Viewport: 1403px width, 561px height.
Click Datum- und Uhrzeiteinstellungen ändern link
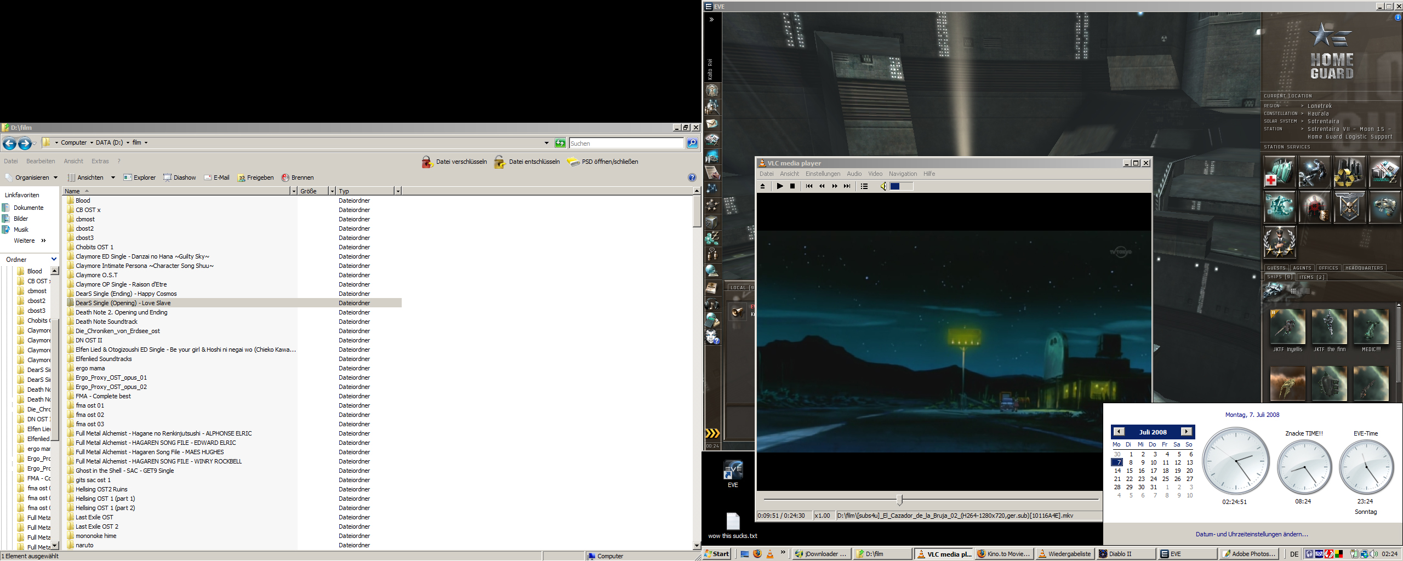coord(1252,534)
